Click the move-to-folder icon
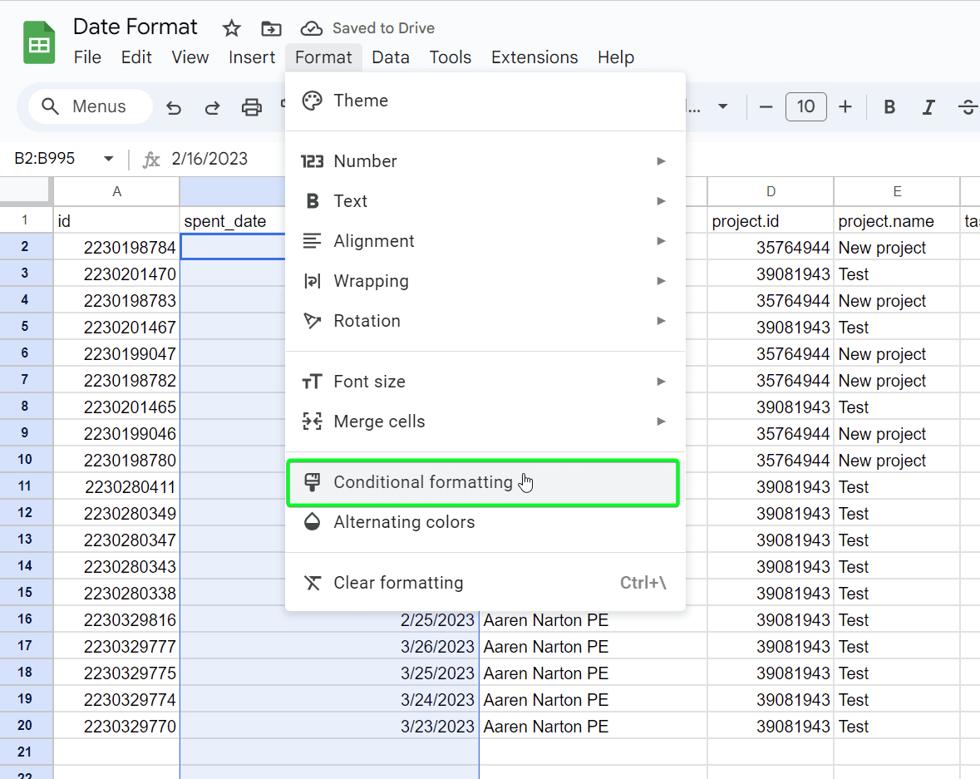Image resolution: width=980 pixels, height=779 pixels. [271, 27]
